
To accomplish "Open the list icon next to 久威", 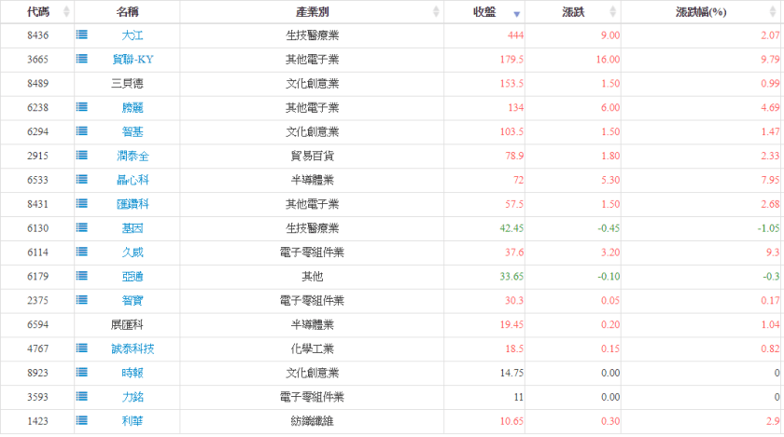I will [82, 253].
